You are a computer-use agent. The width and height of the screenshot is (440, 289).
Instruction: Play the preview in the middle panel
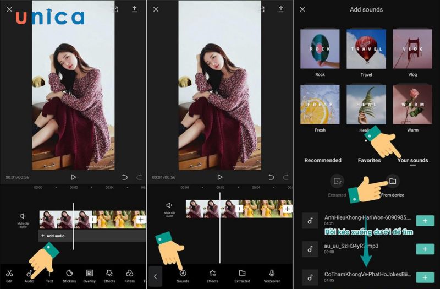tap(219, 177)
